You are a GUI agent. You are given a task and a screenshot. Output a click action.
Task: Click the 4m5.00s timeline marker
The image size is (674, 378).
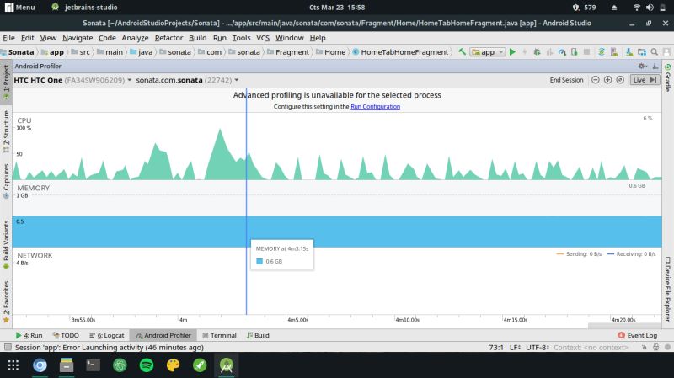click(x=298, y=320)
